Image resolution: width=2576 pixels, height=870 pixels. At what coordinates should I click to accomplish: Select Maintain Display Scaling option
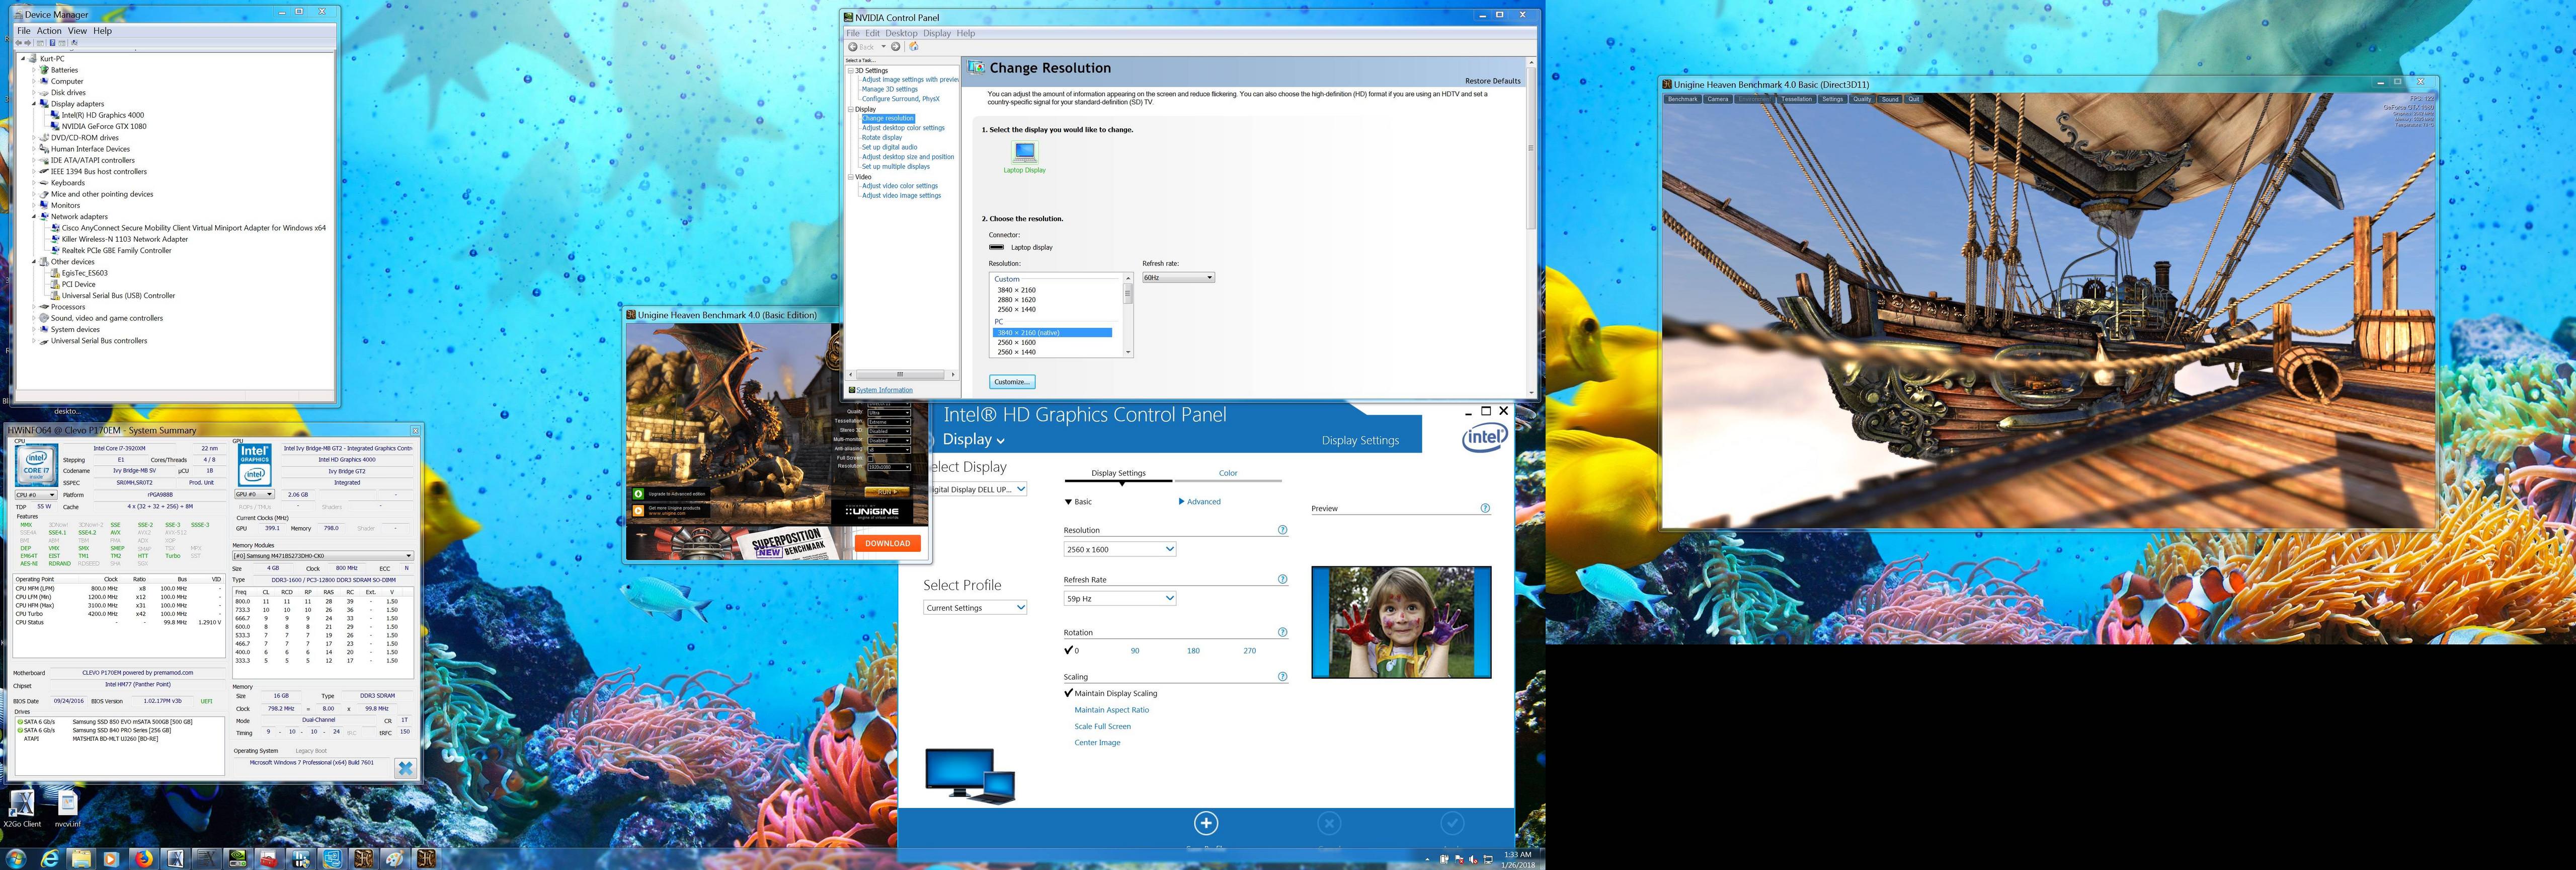tap(1111, 693)
